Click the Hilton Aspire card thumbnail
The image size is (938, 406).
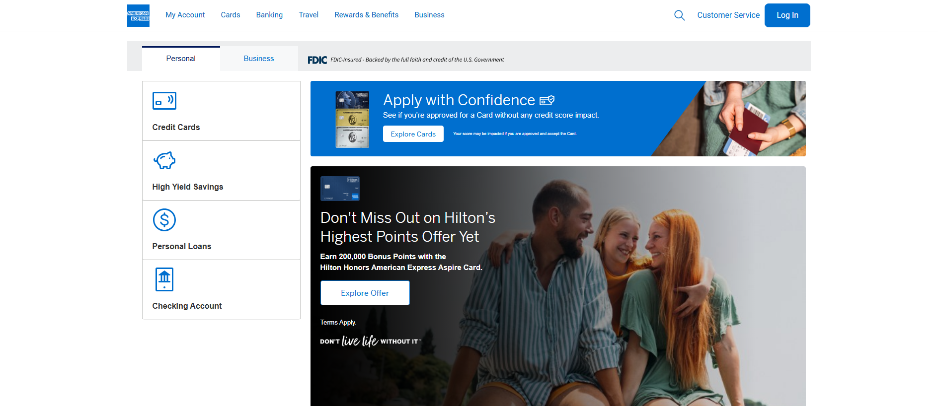point(340,189)
